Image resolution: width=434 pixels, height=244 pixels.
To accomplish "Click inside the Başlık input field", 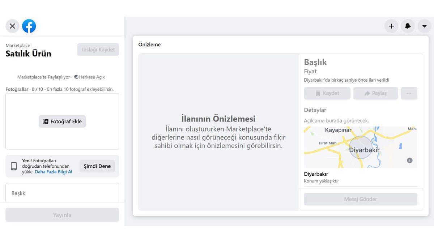I will pos(62,193).
